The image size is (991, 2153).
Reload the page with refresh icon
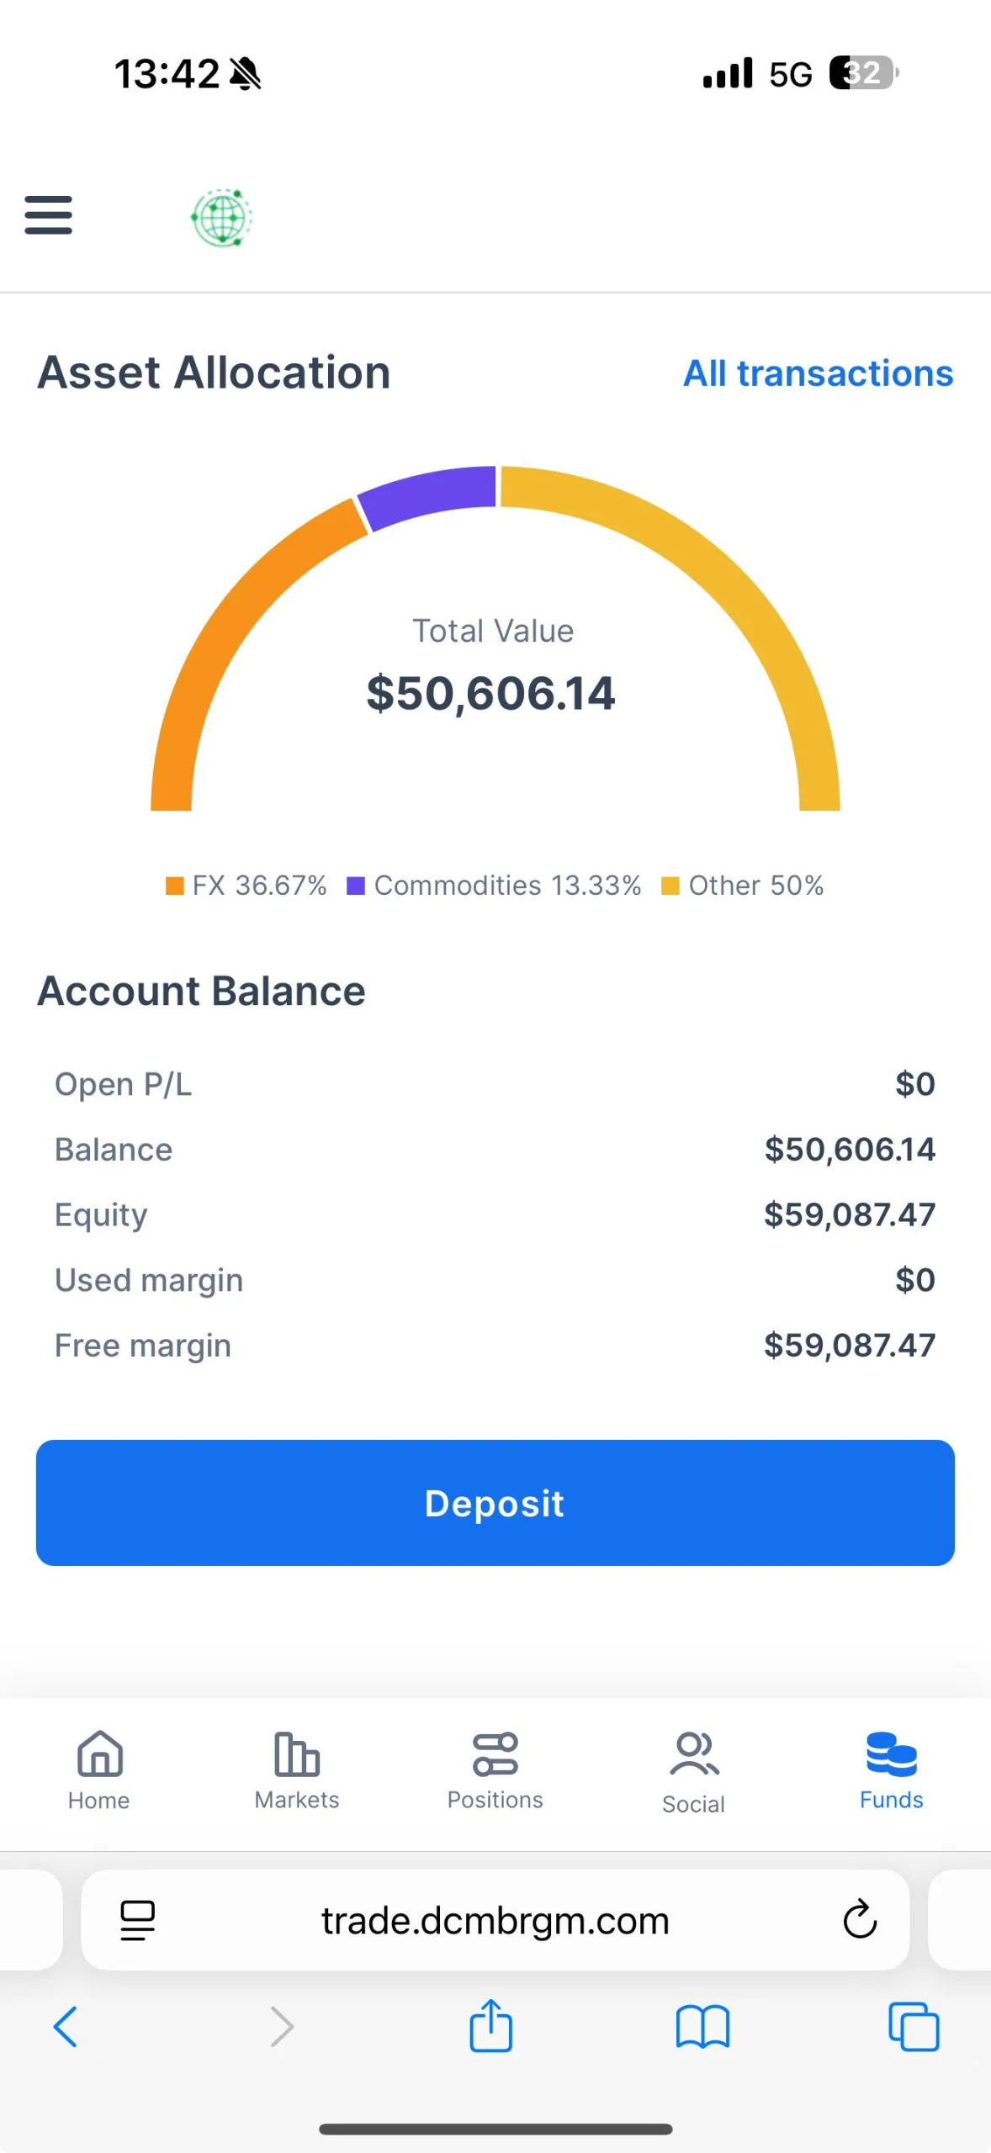(x=860, y=1920)
